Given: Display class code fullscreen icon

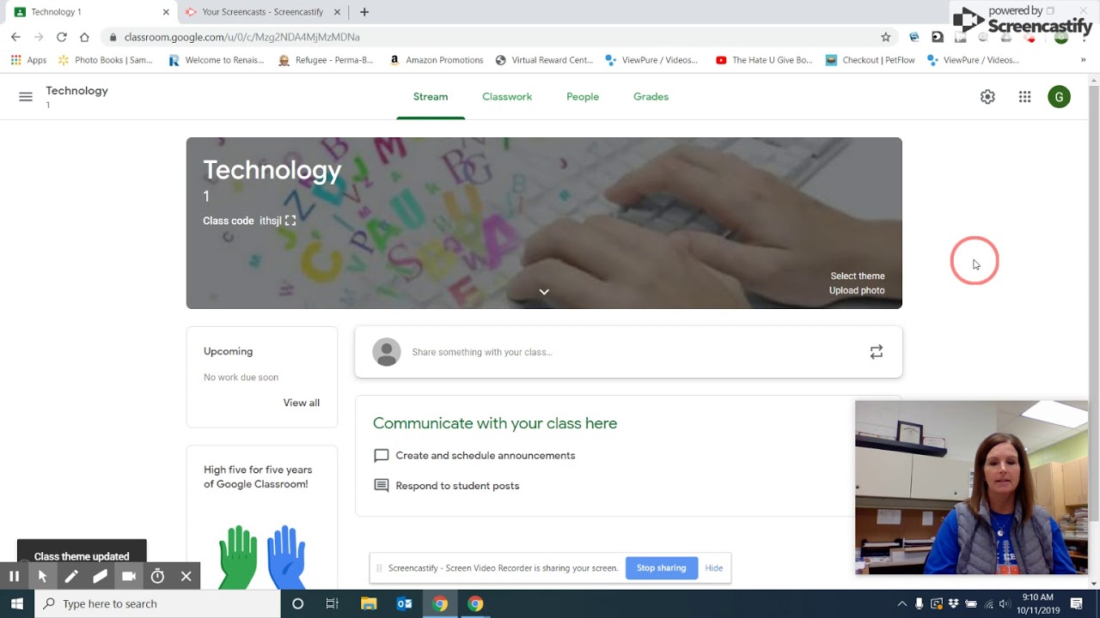Looking at the screenshot, I should (x=290, y=221).
